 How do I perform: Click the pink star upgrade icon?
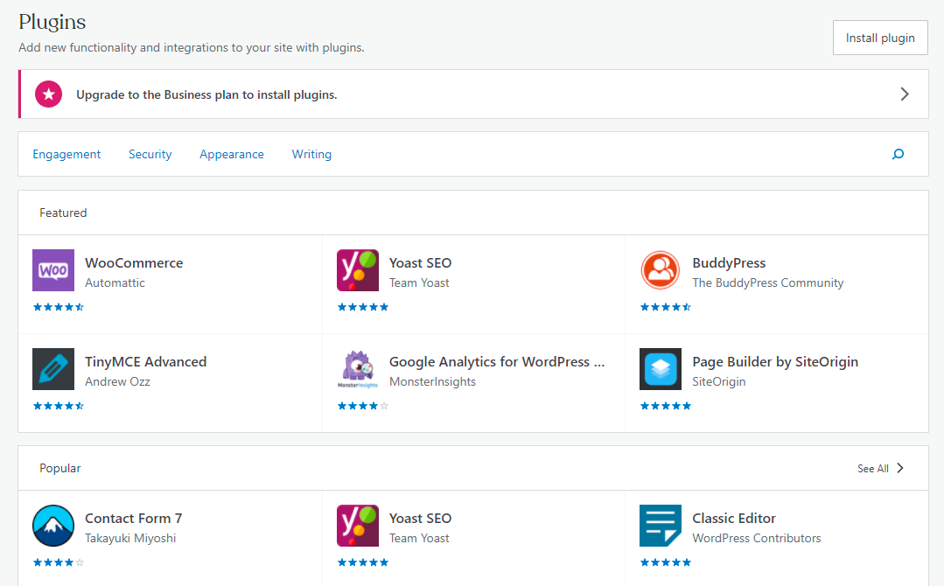coord(49,94)
